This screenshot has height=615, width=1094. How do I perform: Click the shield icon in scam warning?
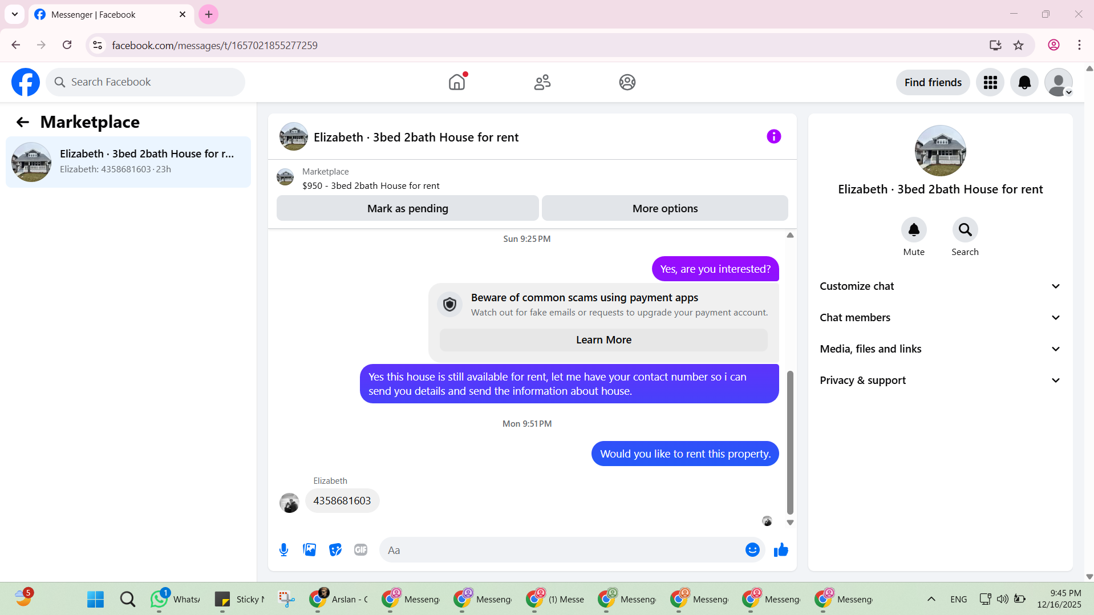point(450,305)
